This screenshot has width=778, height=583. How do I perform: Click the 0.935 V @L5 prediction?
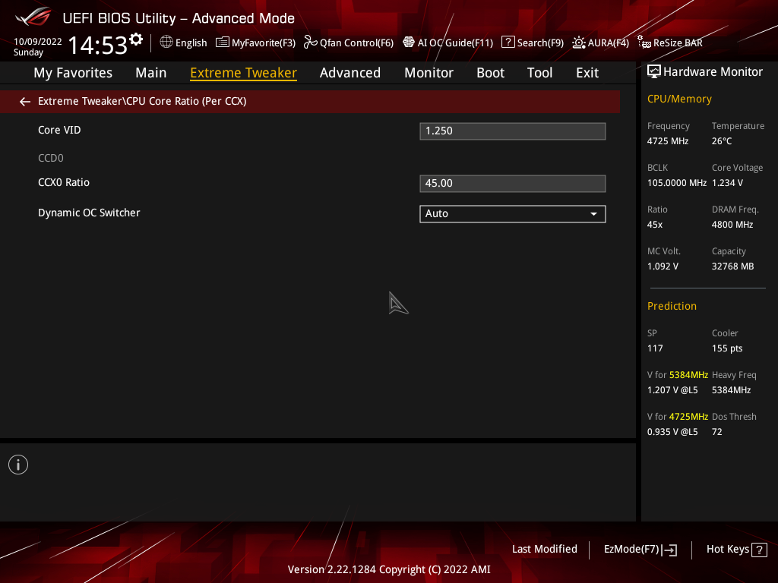click(672, 432)
